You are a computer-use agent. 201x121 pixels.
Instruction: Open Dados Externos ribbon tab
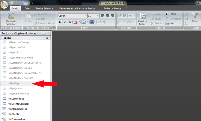(x=44, y=8)
